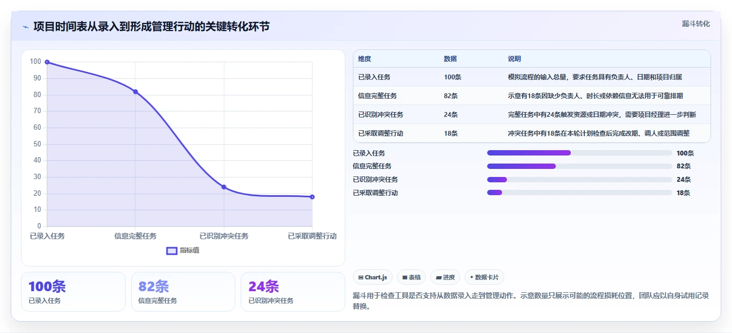The height and width of the screenshot is (333, 732).
Task: Click the 24条 value after the progress bar
Action: coord(684,180)
